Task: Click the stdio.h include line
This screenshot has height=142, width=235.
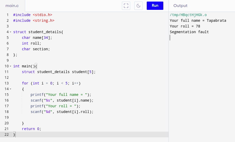Action: (33, 15)
